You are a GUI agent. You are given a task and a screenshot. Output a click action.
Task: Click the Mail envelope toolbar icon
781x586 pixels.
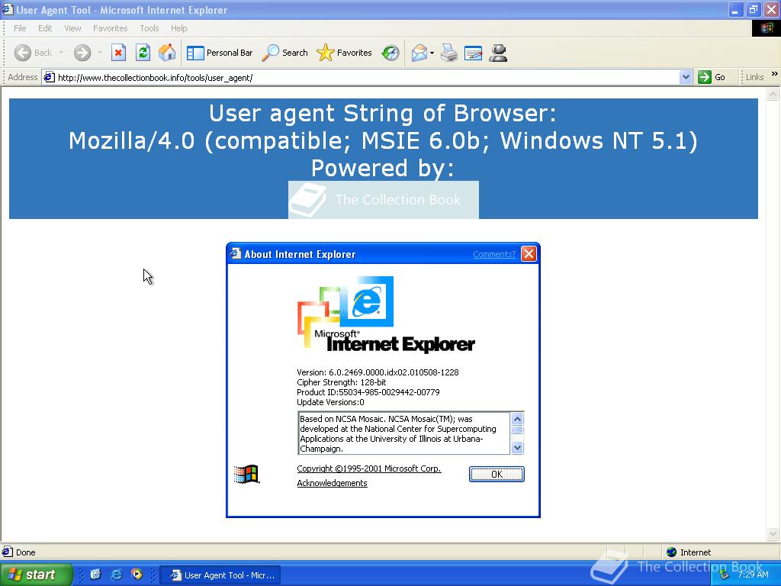[x=419, y=53]
